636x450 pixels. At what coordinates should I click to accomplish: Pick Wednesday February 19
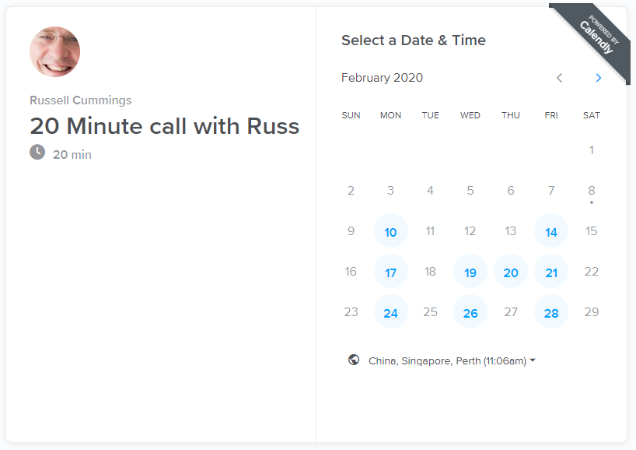tap(470, 271)
